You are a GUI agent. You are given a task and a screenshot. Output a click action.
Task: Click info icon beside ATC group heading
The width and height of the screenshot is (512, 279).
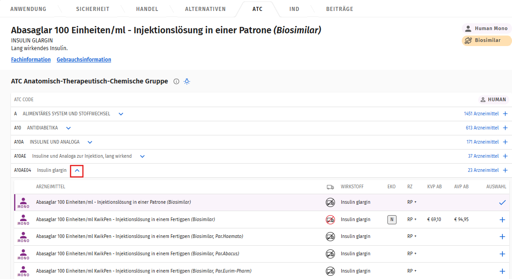[176, 81]
